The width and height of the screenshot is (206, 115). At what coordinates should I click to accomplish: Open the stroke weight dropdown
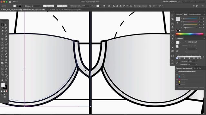pos(41,6)
